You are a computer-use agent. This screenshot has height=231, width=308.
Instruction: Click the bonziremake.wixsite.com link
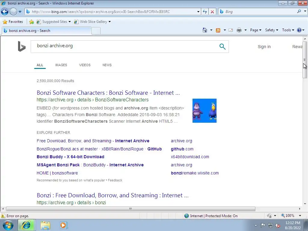[195, 173]
